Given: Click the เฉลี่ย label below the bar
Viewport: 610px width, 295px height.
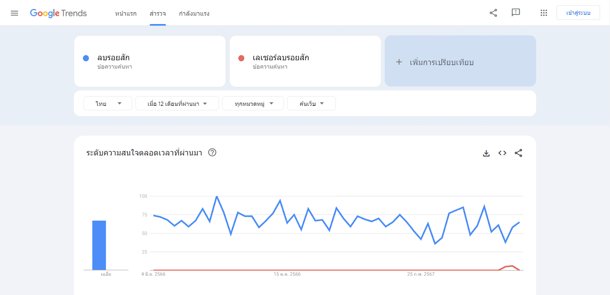Looking at the screenshot, I should coord(106,274).
